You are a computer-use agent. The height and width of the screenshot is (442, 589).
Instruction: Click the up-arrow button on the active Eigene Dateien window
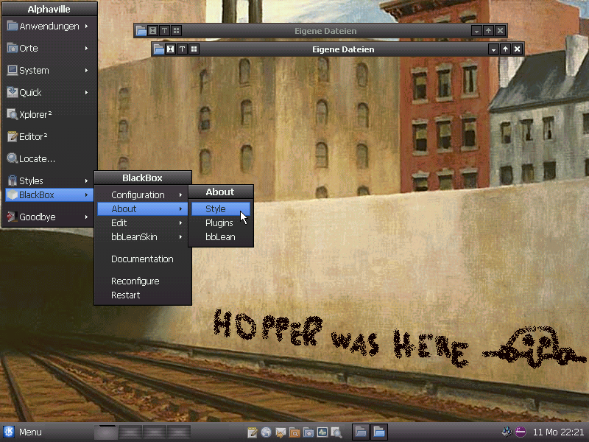click(505, 49)
